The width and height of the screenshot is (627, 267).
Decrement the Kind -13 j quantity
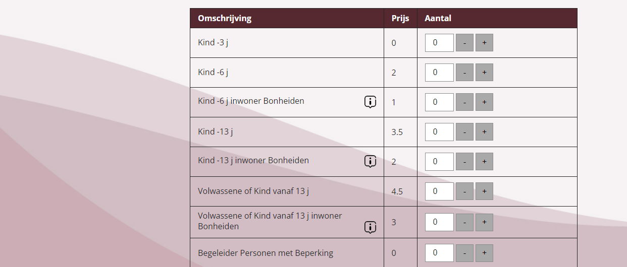(464, 132)
